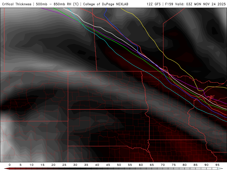
Task: Click the colorbar label '10'
Action: (31, 165)
